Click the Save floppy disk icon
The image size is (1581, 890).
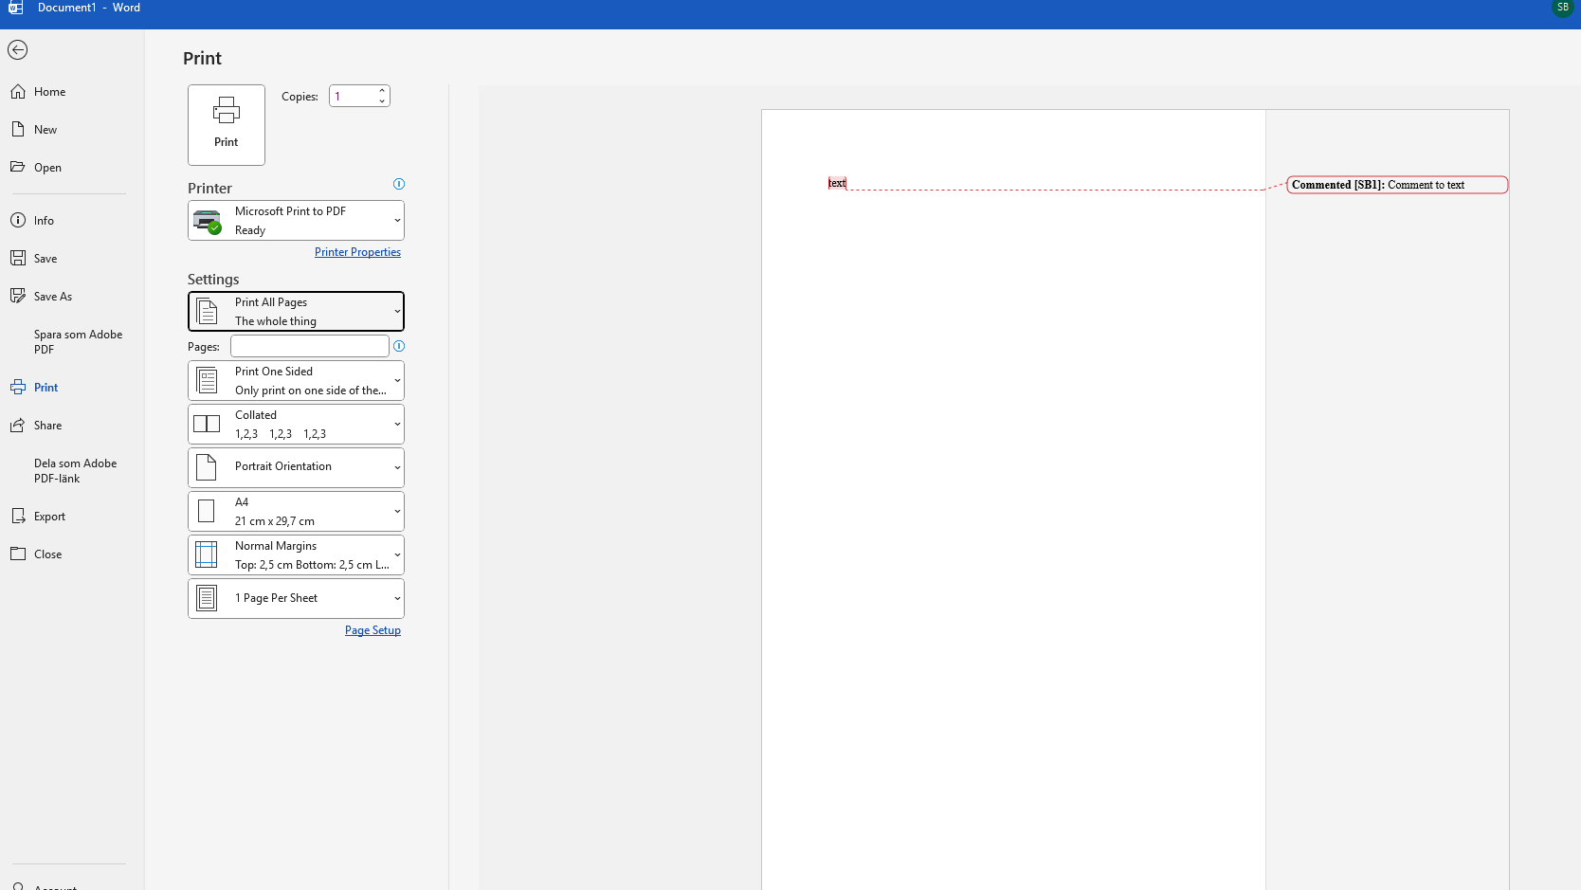click(18, 258)
